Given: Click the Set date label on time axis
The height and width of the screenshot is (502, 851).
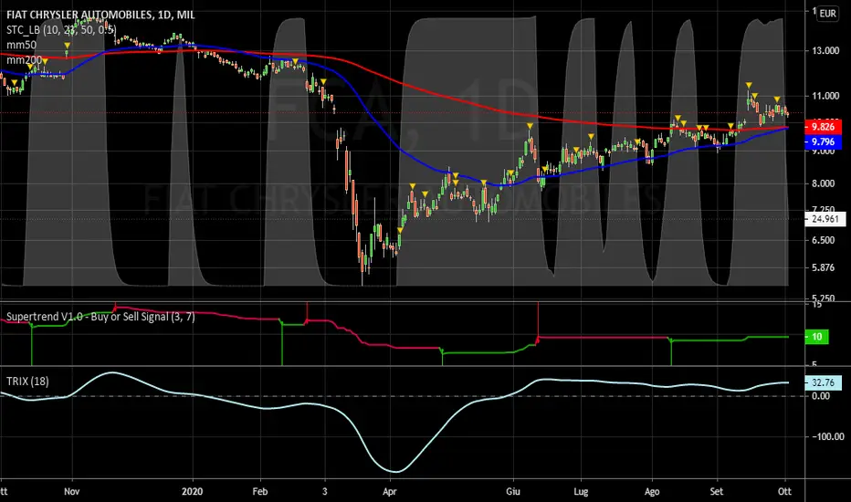Looking at the screenshot, I should 717,492.
